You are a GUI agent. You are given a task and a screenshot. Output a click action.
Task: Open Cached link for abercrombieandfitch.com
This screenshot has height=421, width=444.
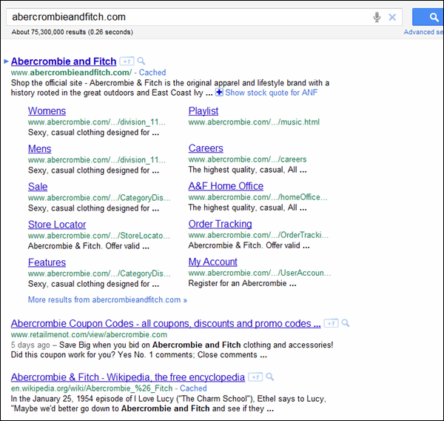coord(152,73)
